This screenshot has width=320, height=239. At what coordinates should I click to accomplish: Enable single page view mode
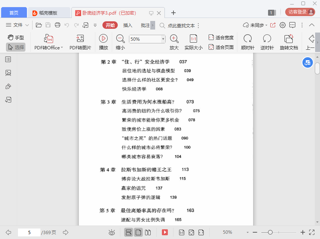click(138, 232)
